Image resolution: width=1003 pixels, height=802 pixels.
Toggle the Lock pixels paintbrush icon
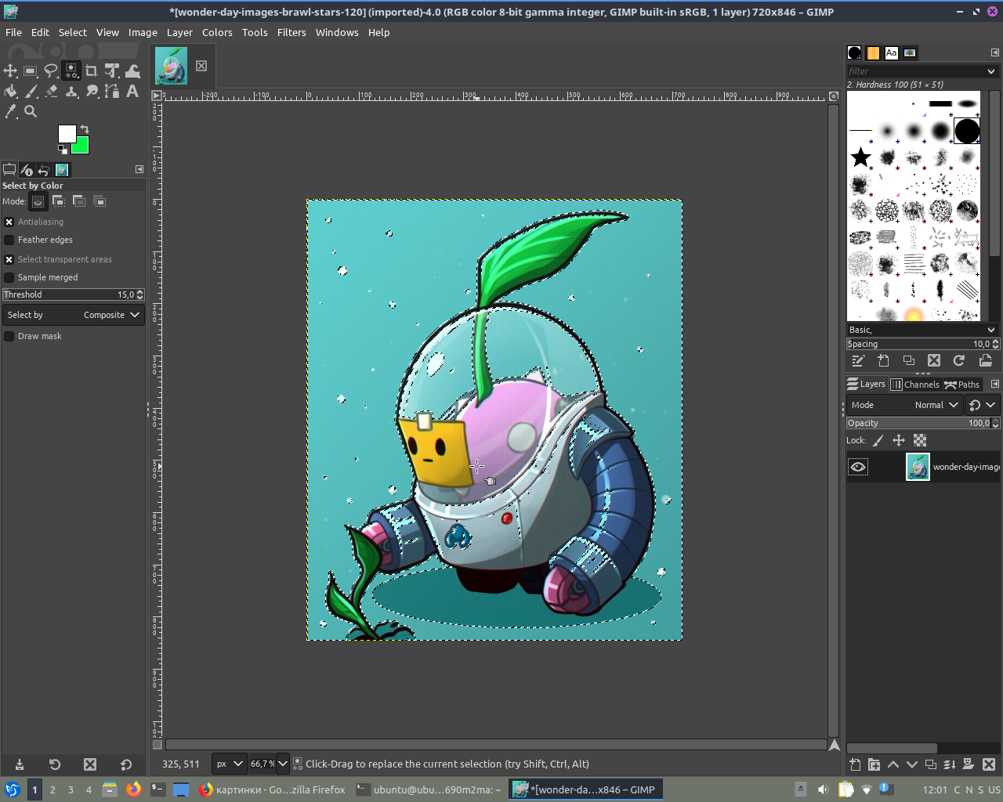click(878, 440)
